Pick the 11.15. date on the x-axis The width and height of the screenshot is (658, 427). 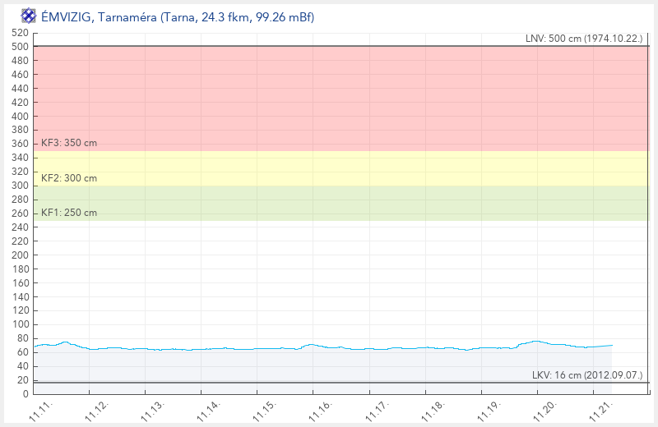click(x=265, y=410)
